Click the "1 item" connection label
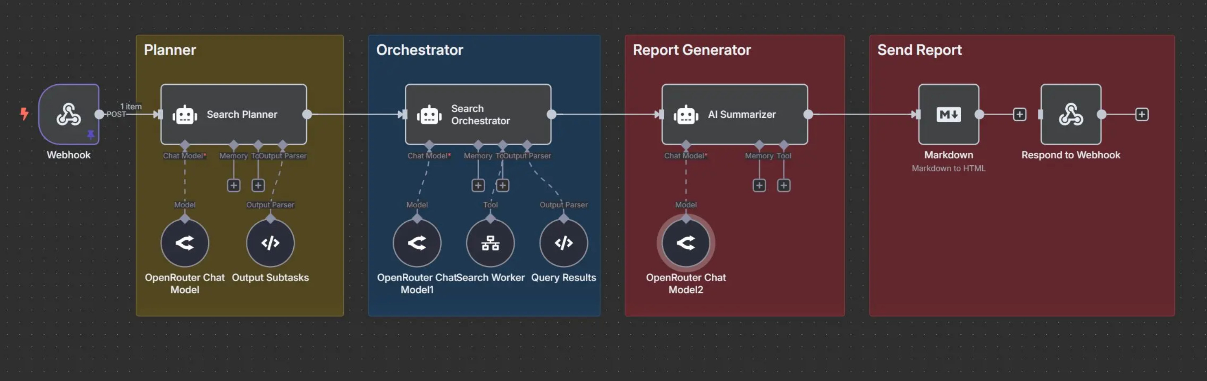This screenshot has height=381, width=1207. [131, 106]
